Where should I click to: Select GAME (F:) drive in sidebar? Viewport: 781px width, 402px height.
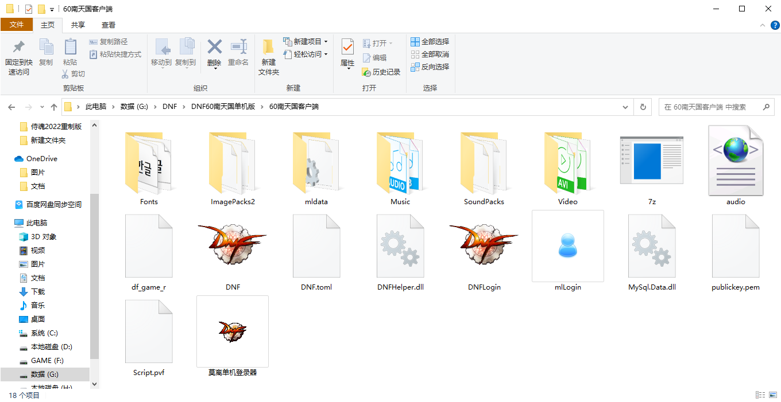48,361
